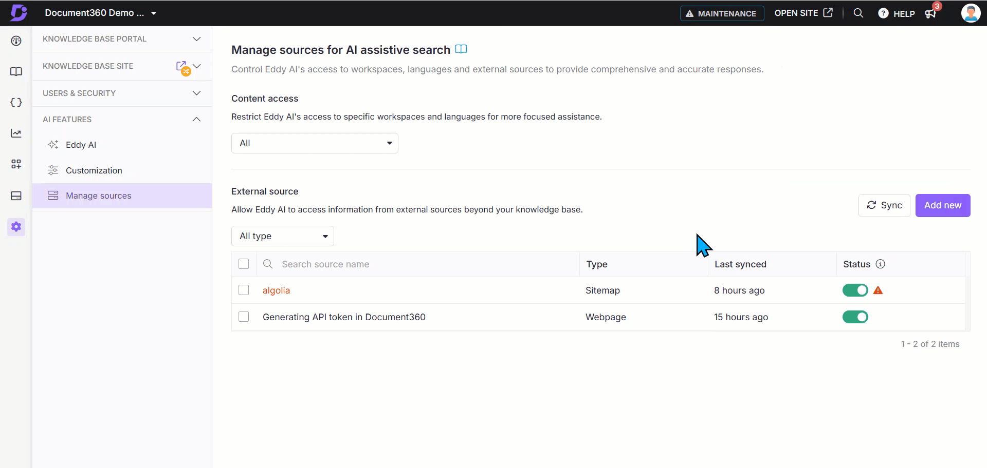
Task: Click the search icon in source table
Action: click(268, 264)
